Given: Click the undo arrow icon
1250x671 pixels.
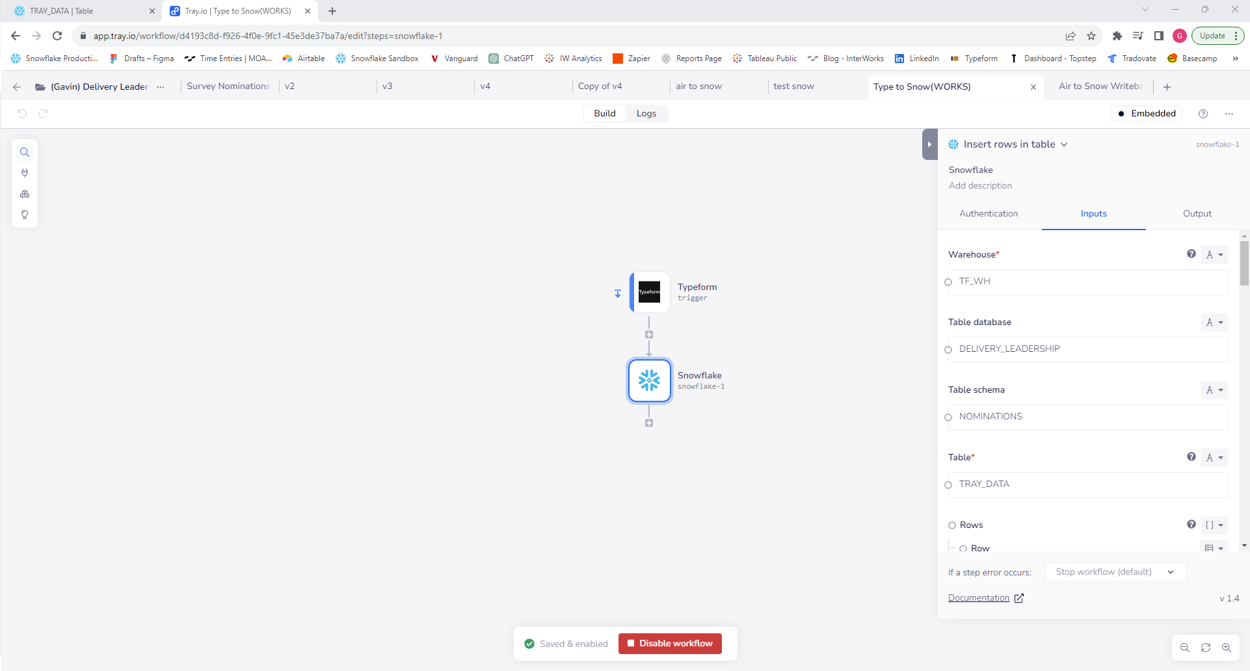Looking at the screenshot, I should pyautogui.click(x=22, y=113).
